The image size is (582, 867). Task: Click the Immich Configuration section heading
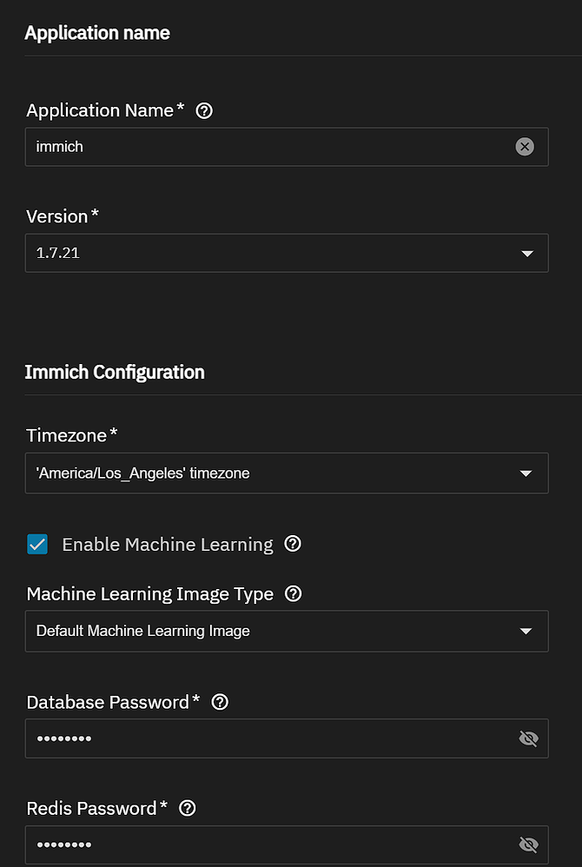pos(115,372)
